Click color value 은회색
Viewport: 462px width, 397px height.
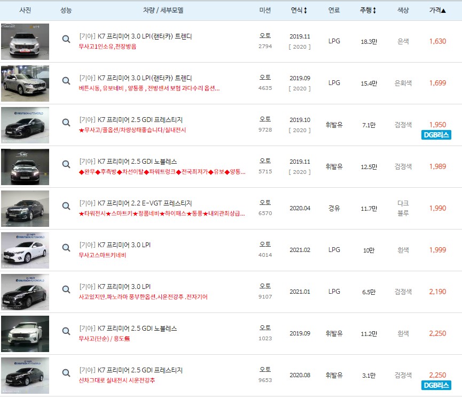pyautogui.click(x=403, y=83)
